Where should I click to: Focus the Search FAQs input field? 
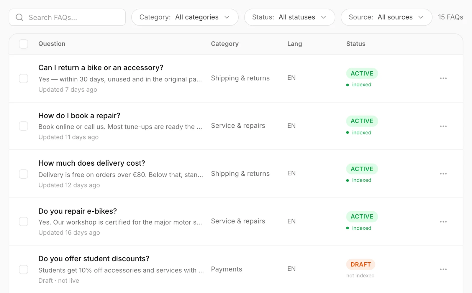[x=67, y=17]
